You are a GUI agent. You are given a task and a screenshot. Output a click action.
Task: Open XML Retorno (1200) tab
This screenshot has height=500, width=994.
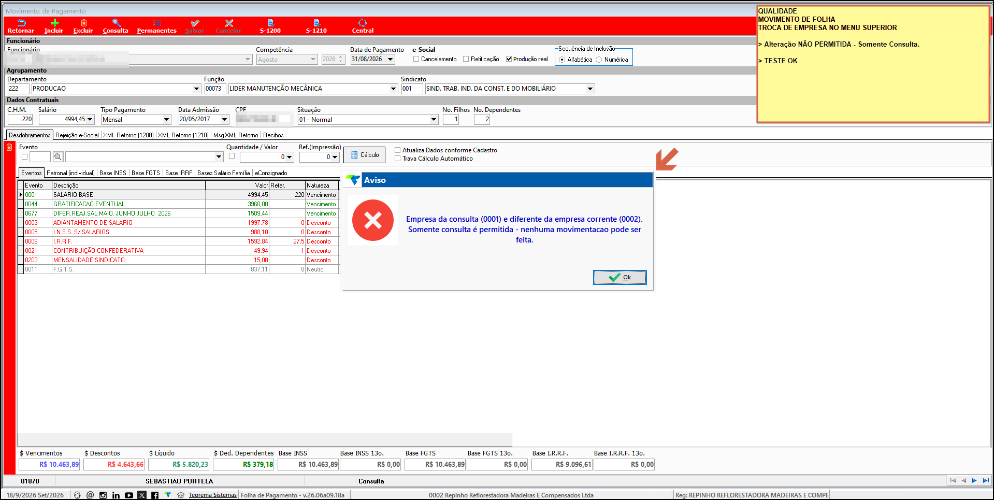(x=128, y=135)
